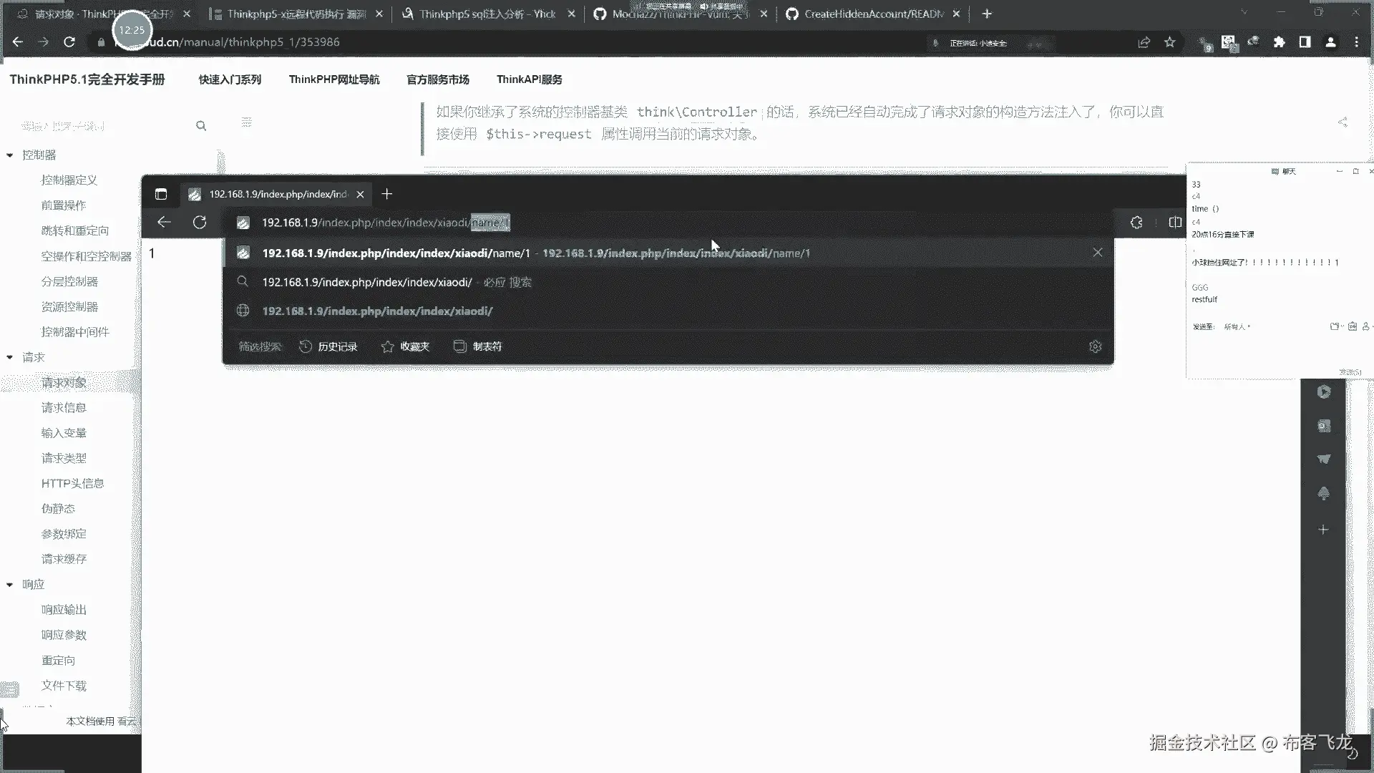
Task: Remove the name/1 URL suggestion
Action: pos(1097,253)
